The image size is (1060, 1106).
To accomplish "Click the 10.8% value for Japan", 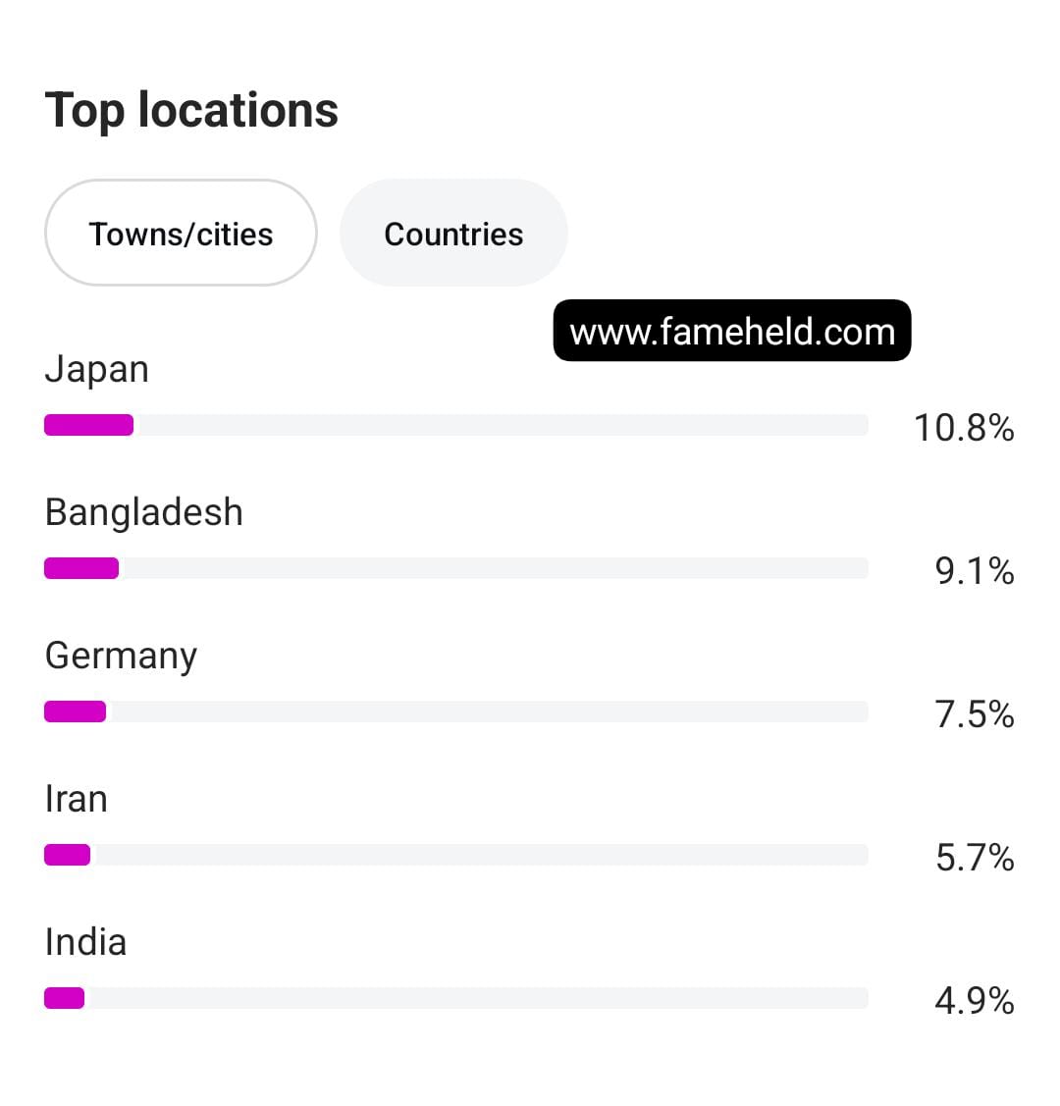I will point(964,428).
